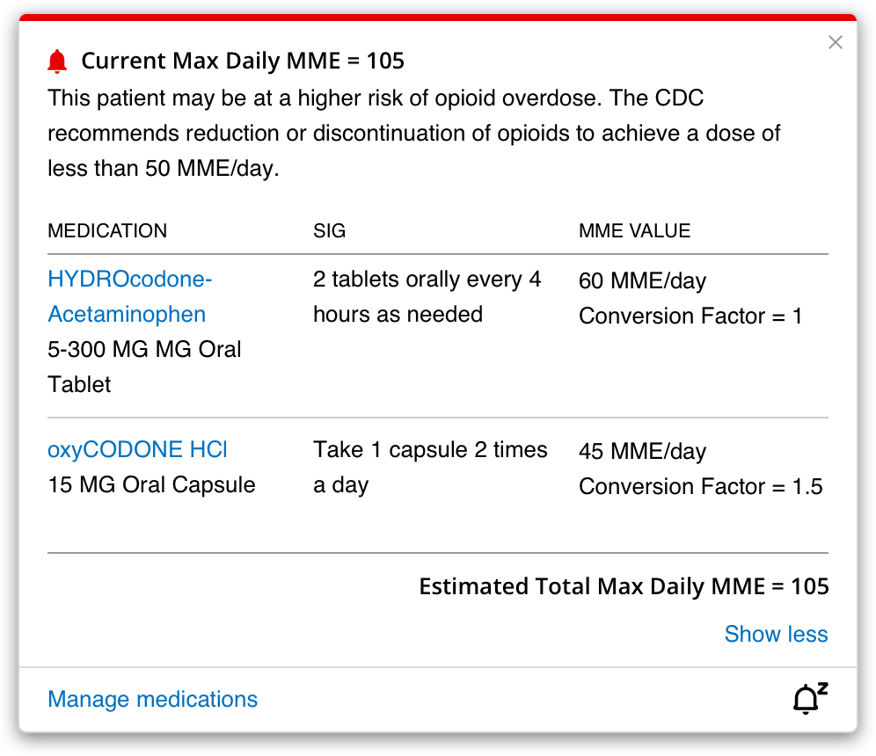
Task: Click the hydrocodone Conversion Factor = 1 text
Action: (690, 316)
